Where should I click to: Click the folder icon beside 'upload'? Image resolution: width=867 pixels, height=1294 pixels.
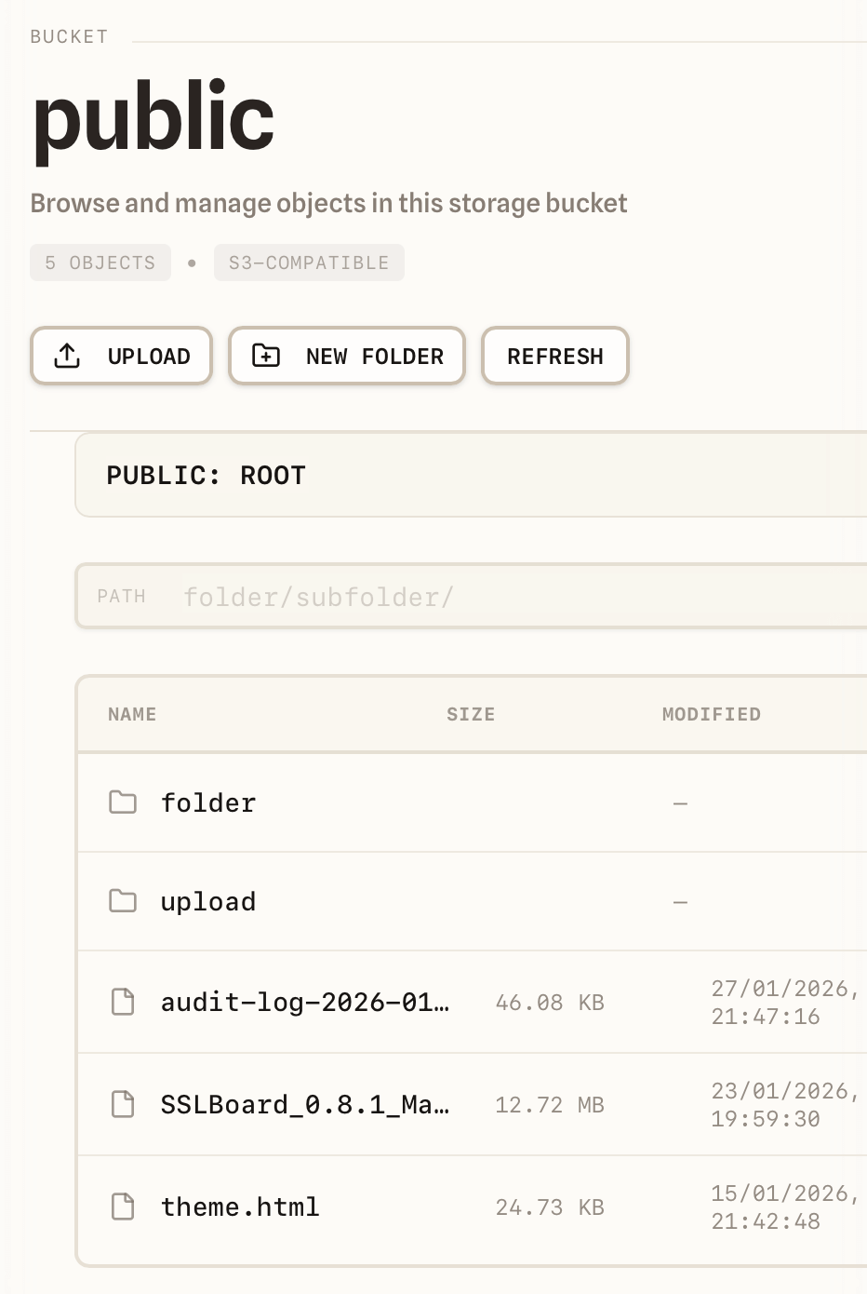coord(123,901)
